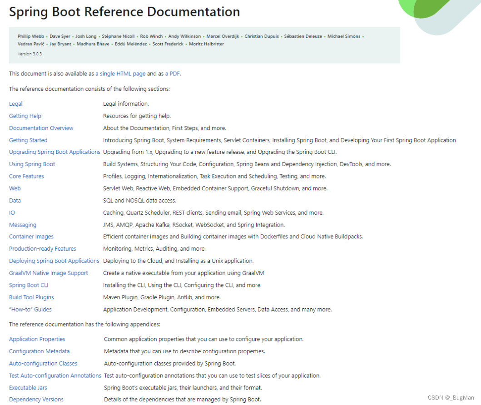Open the Container Images section
The image size is (481, 405).
pyautogui.click(x=31, y=237)
